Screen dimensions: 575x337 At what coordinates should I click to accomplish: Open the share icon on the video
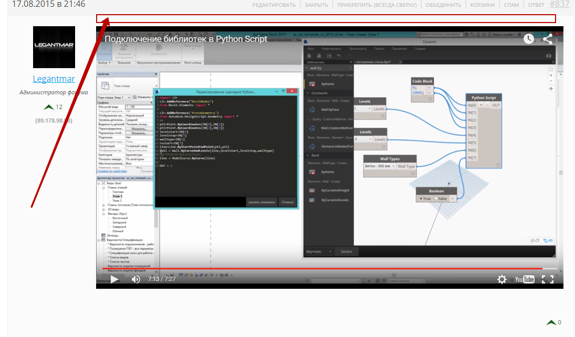pos(548,39)
